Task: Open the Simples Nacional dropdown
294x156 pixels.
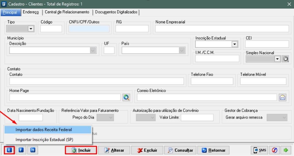Action: coord(277,59)
